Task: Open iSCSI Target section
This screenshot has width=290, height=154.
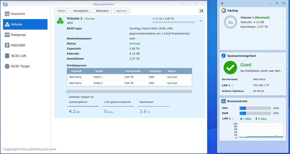Action: tap(25, 66)
